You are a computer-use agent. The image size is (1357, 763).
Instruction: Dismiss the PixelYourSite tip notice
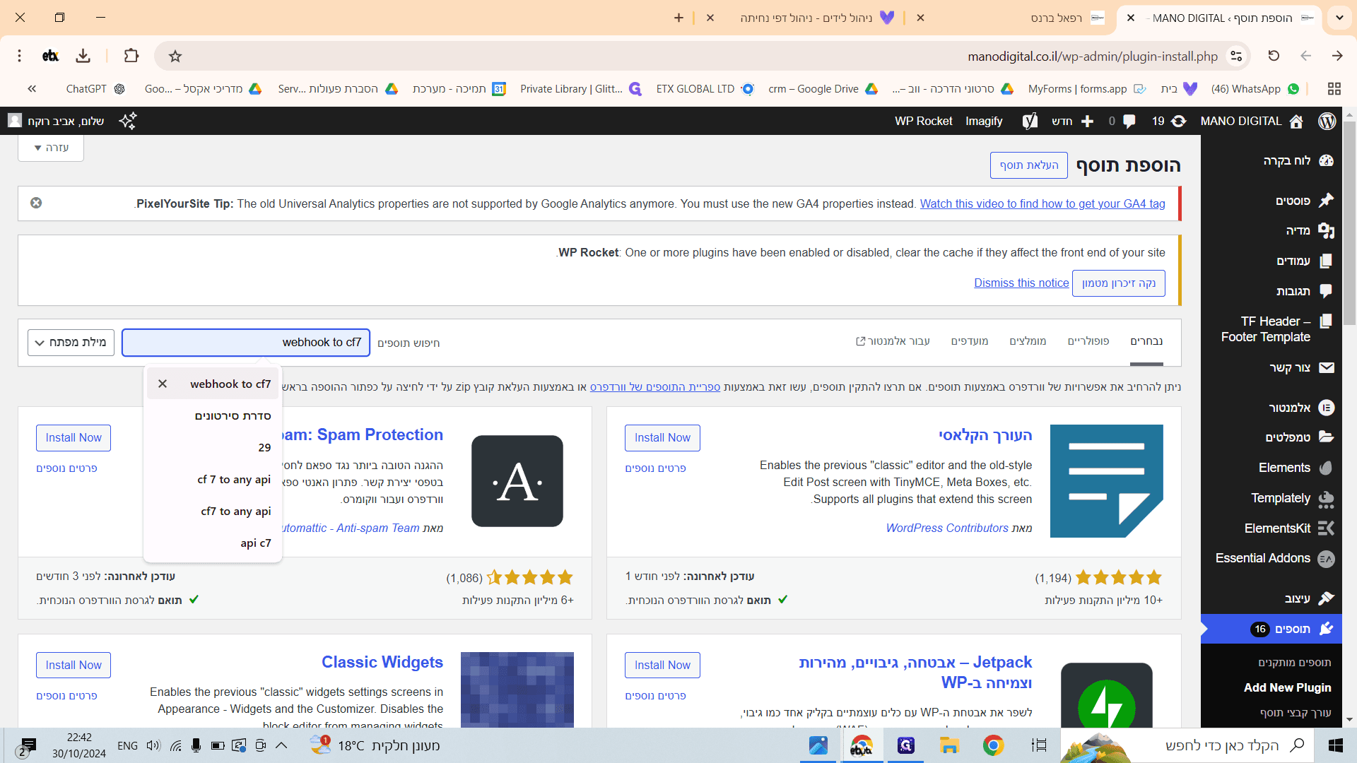pyautogui.click(x=36, y=203)
